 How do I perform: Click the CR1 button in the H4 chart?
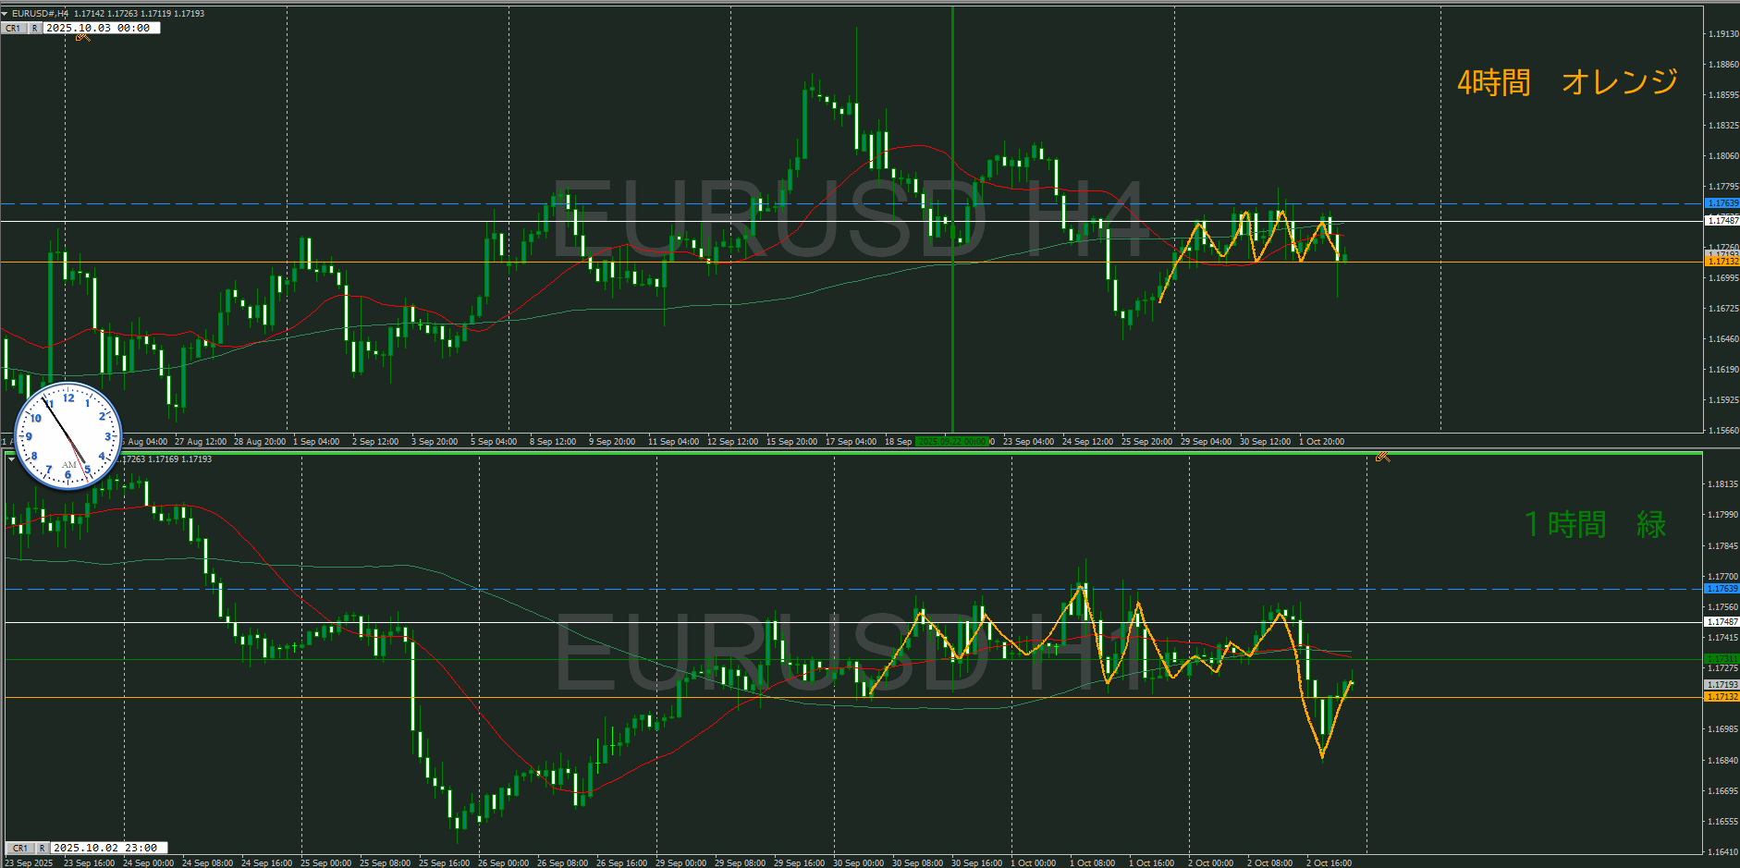click(x=14, y=29)
